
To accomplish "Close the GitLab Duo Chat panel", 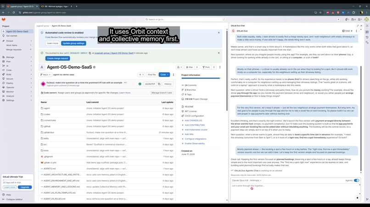I will pos(361,26).
